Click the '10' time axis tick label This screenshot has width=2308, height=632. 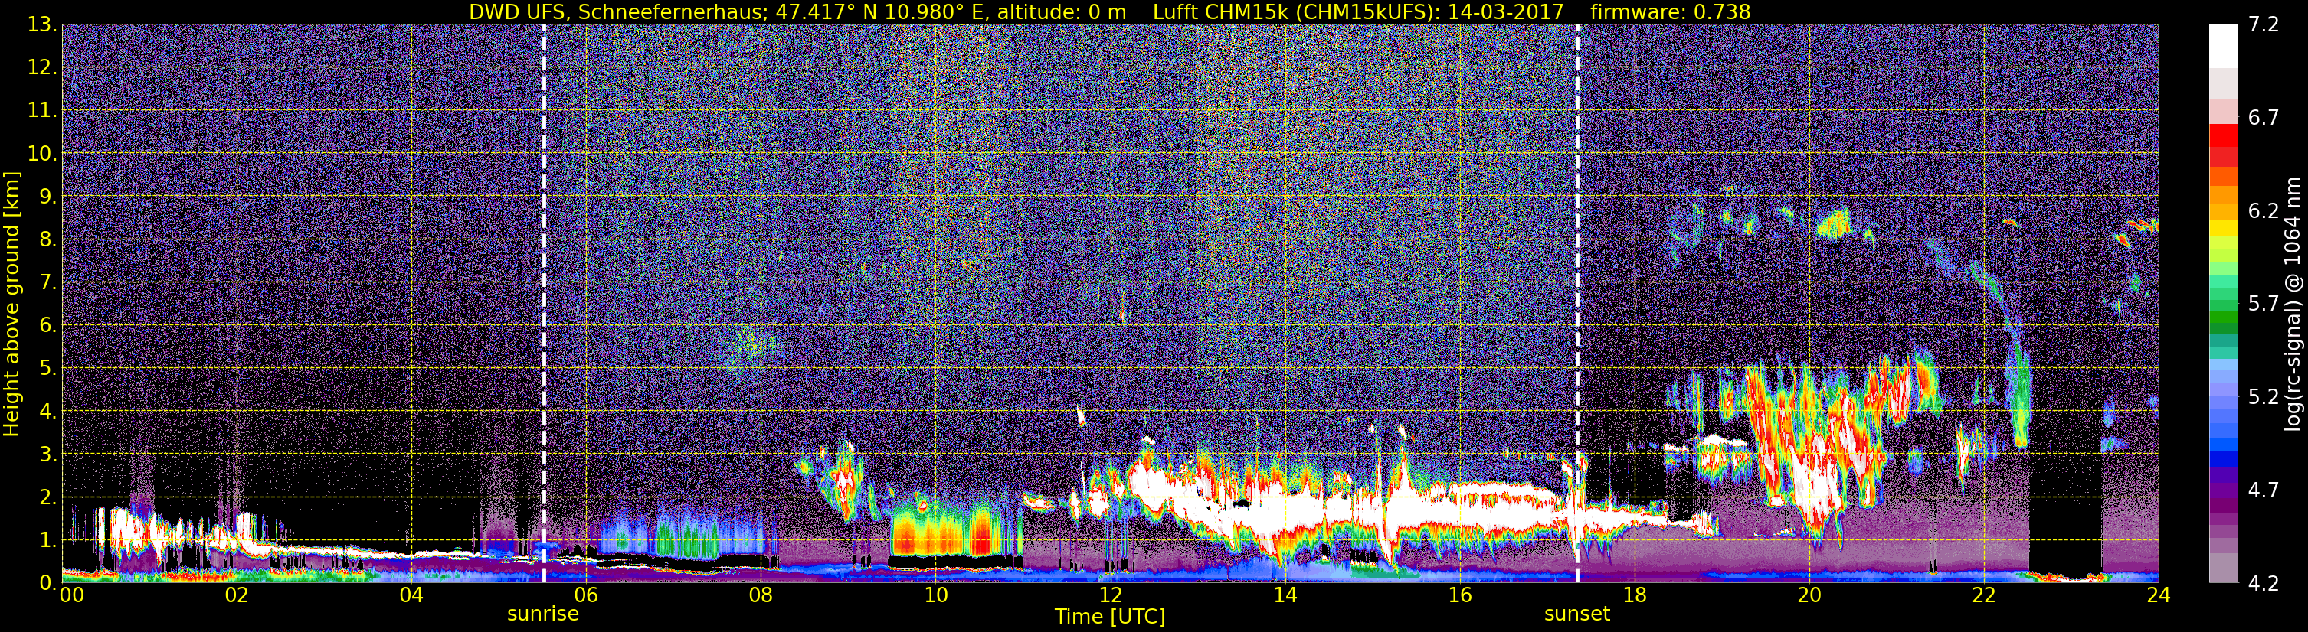tap(935, 595)
